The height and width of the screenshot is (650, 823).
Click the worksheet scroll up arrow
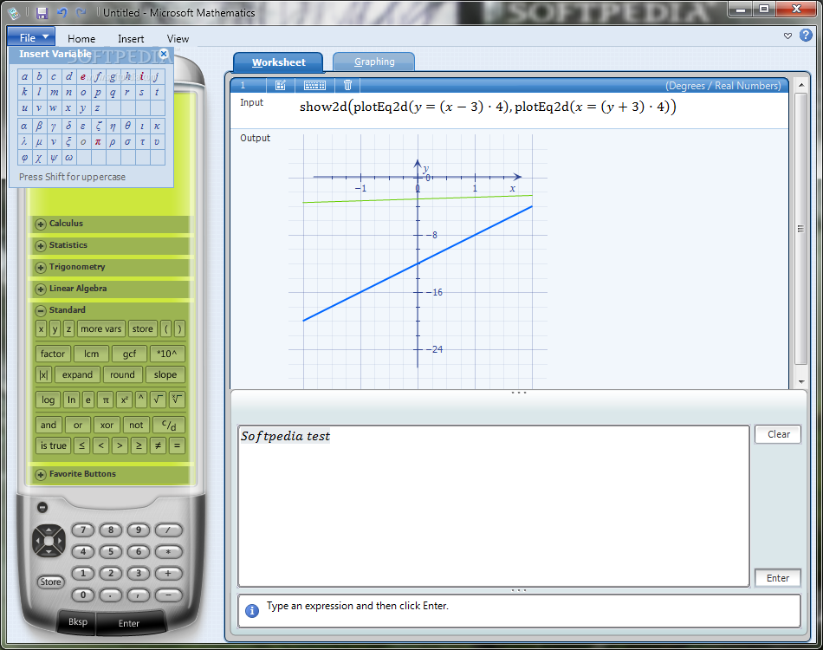tap(801, 85)
